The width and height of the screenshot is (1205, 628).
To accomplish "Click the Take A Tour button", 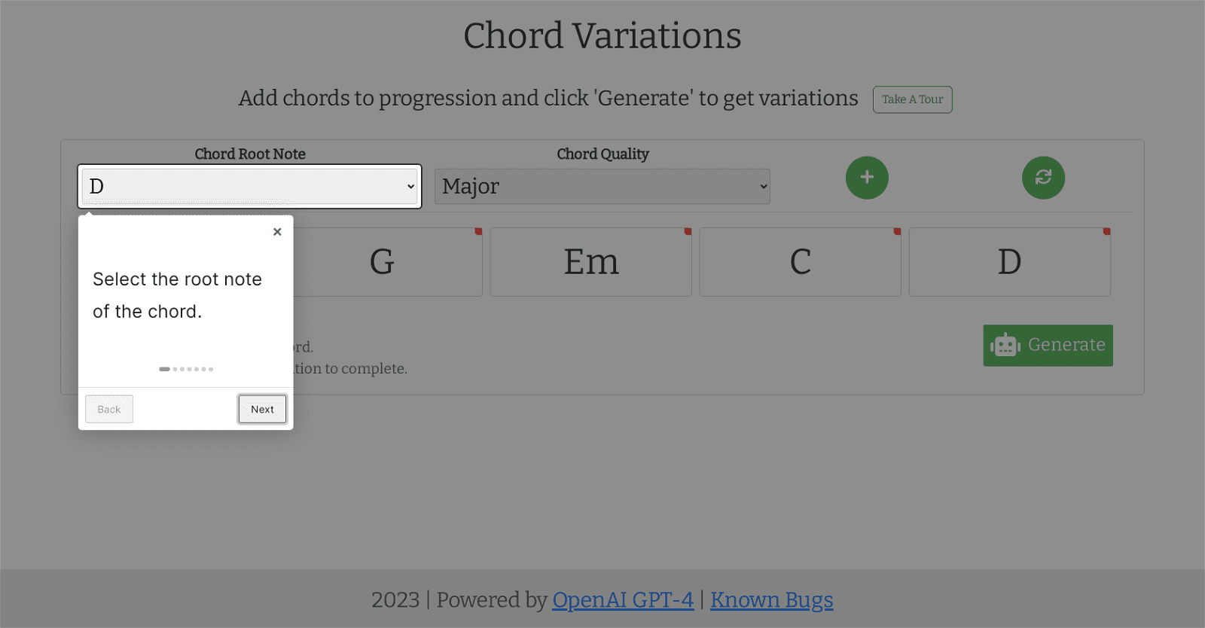I will 911,99.
